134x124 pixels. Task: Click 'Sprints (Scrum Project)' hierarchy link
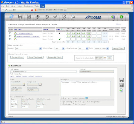click(25, 76)
